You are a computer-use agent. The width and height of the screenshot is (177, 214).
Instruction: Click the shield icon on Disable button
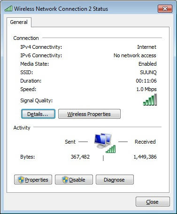[x=65, y=180]
